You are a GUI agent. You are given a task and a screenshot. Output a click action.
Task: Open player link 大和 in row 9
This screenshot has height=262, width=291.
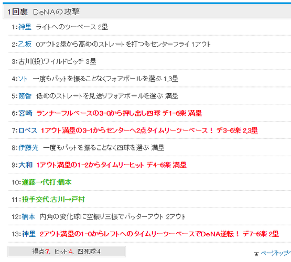click(x=25, y=165)
